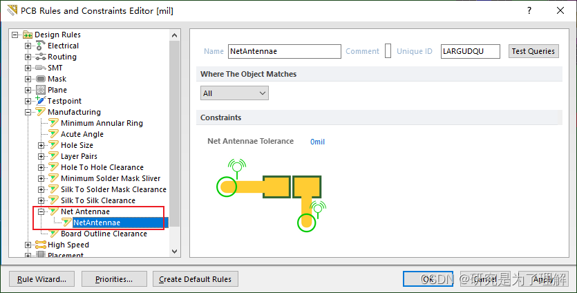Click the Routing rules category icon
This screenshot has height=293, width=577.
click(41, 57)
